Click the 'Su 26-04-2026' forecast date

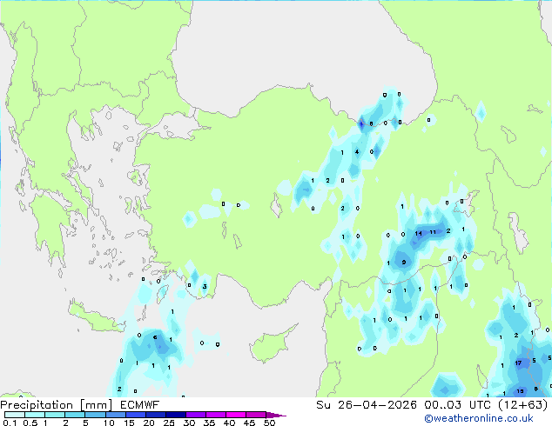tap(367, 405)
